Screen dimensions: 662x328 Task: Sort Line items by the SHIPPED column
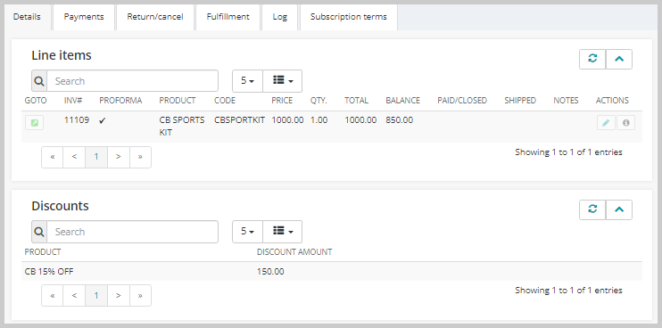point(520,101)
